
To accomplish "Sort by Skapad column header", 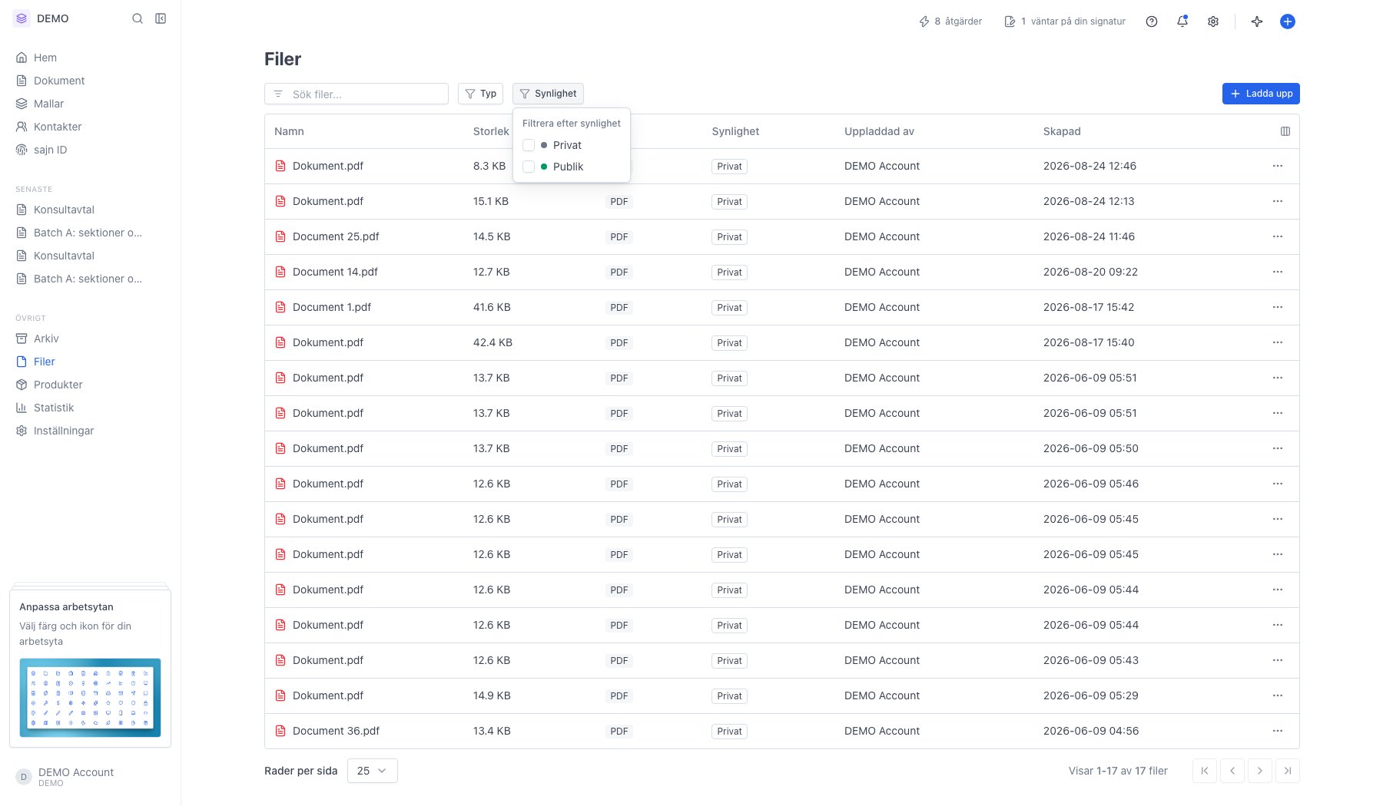I will tap(1062, 131).
